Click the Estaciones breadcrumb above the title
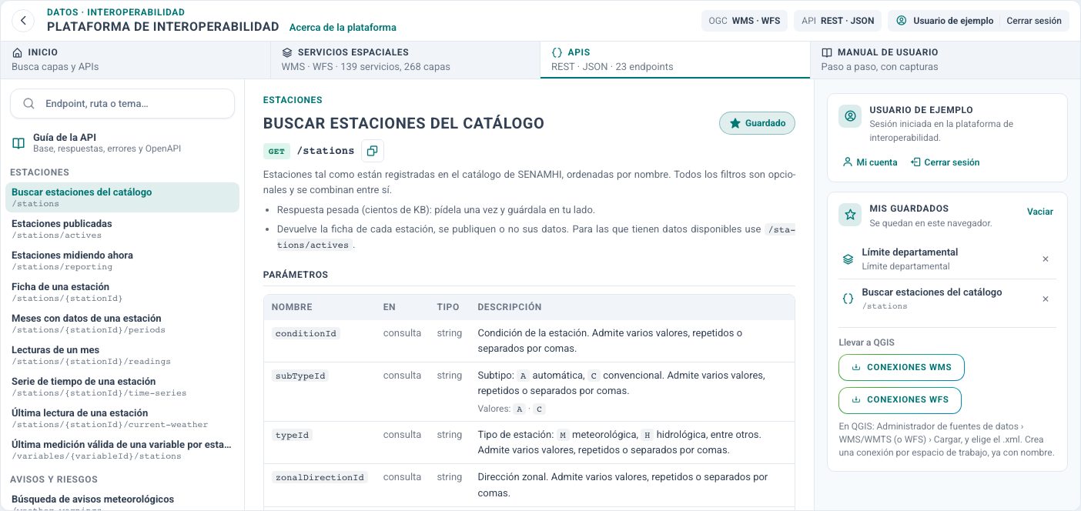This screenshot has height=511, width=1081. tap(293, 100)
